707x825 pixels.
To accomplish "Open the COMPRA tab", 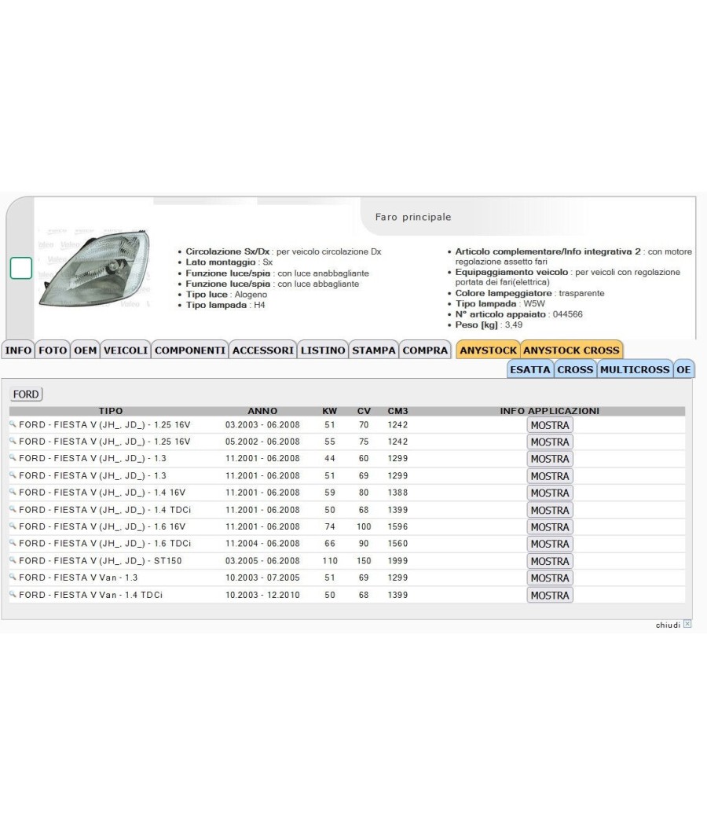I will (425, 350).
